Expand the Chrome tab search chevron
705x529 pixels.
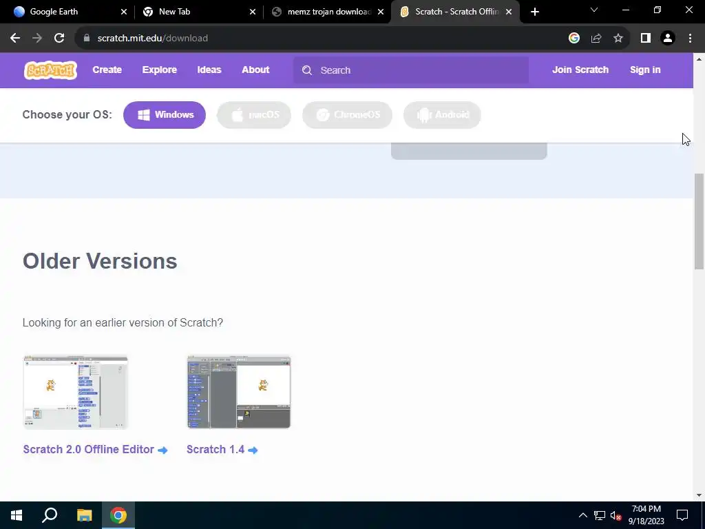pos(594,10)
